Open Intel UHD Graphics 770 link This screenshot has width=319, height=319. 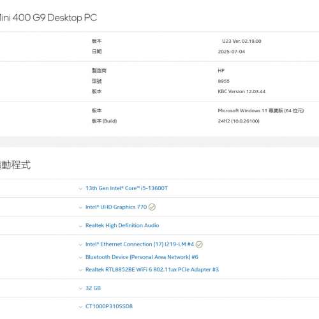tap(116, 207)
